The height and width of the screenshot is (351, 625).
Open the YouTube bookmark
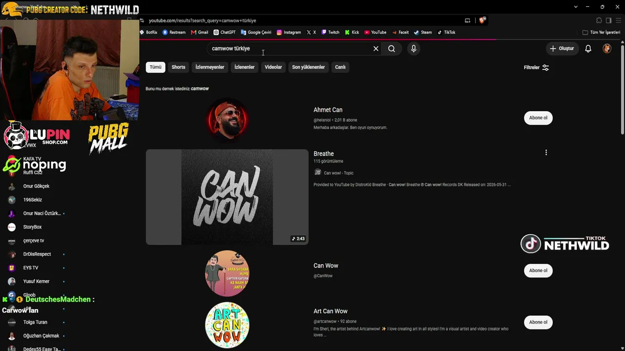click(x=375, y=33)
